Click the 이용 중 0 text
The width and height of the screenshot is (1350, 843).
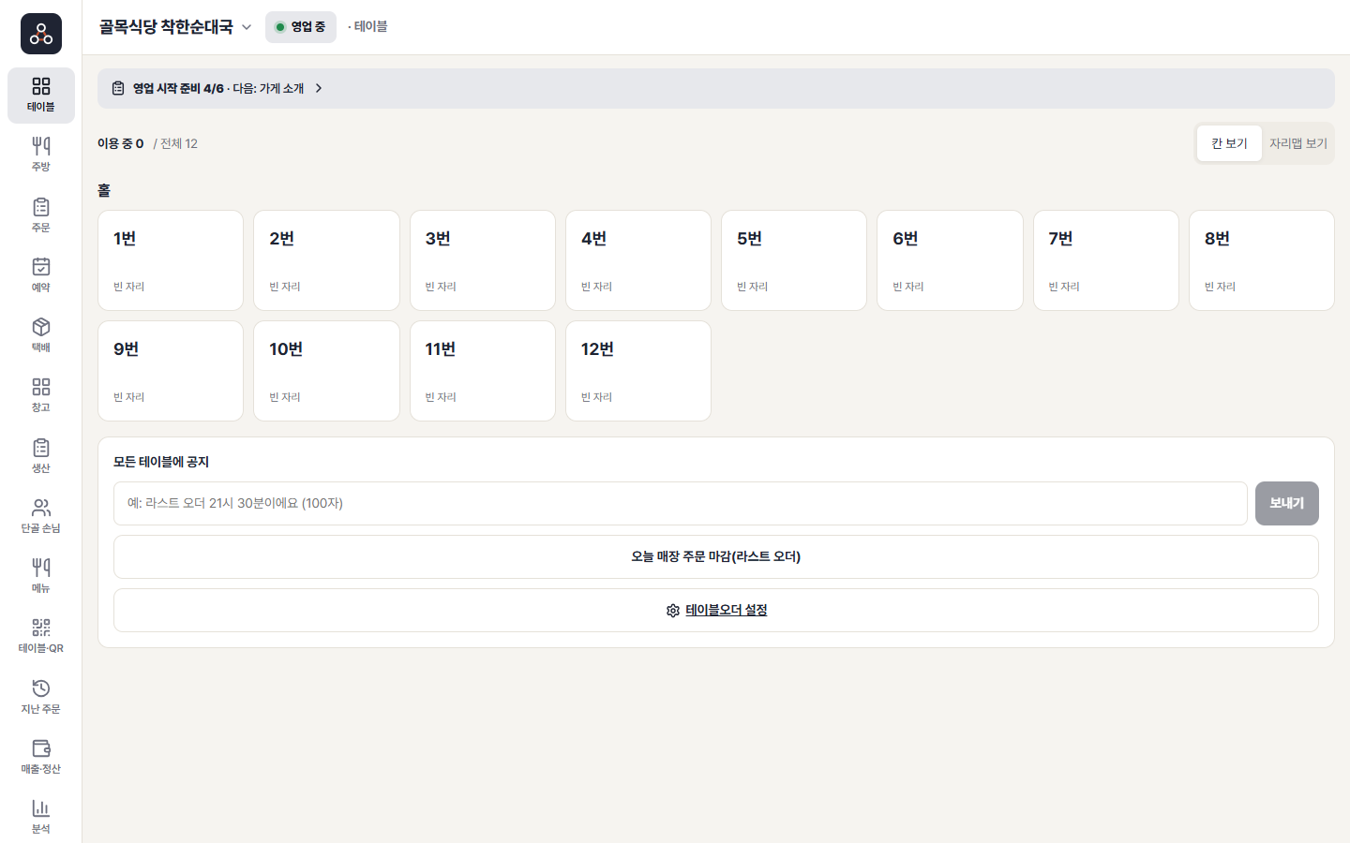121,143
